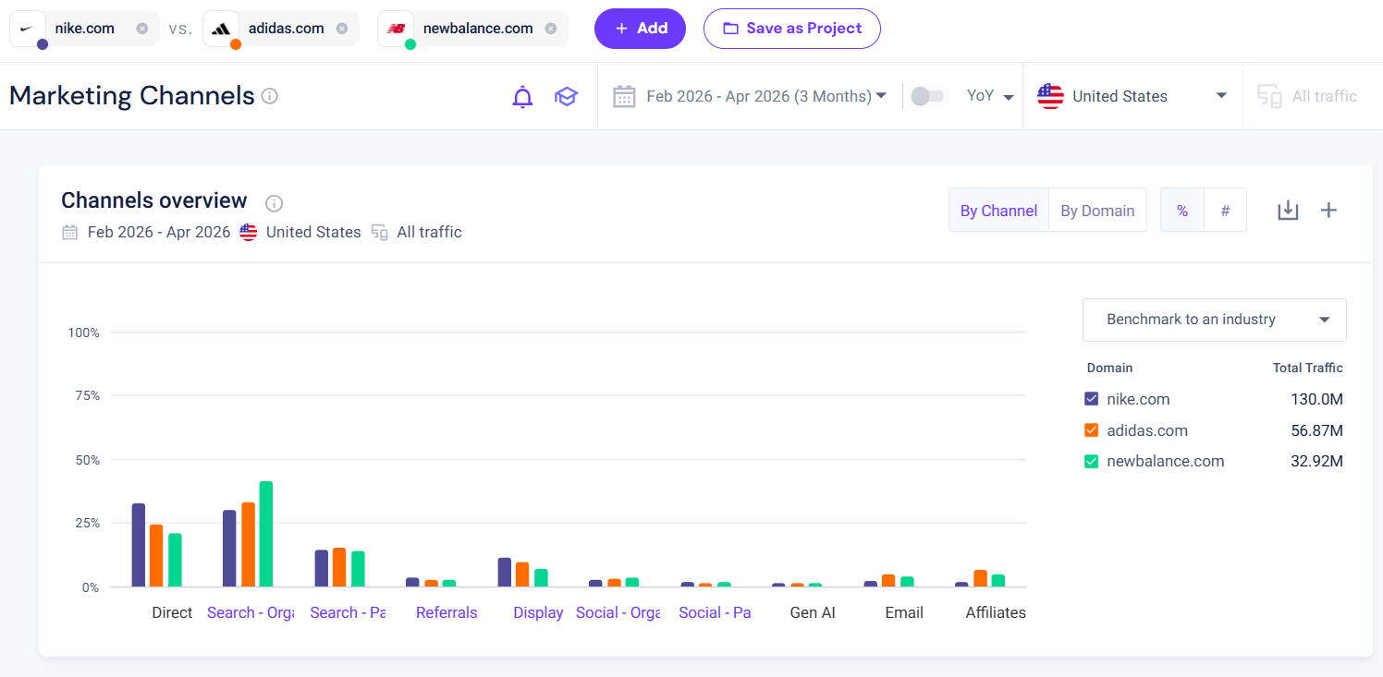Click info icon beside Channels overview
This screenshot has height=677, width=1383.
tap(274, 203)
